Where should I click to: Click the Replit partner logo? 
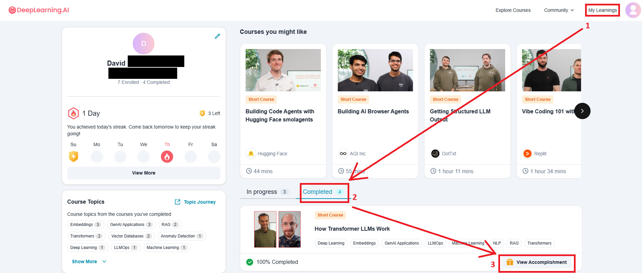pos(527,154)
